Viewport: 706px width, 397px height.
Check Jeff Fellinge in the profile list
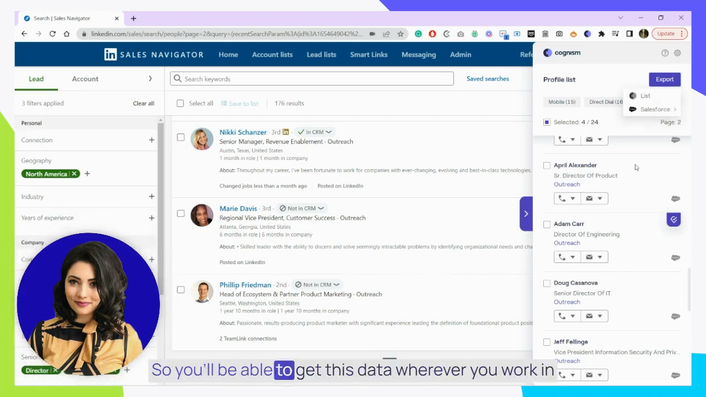click(x=547, y=342)
